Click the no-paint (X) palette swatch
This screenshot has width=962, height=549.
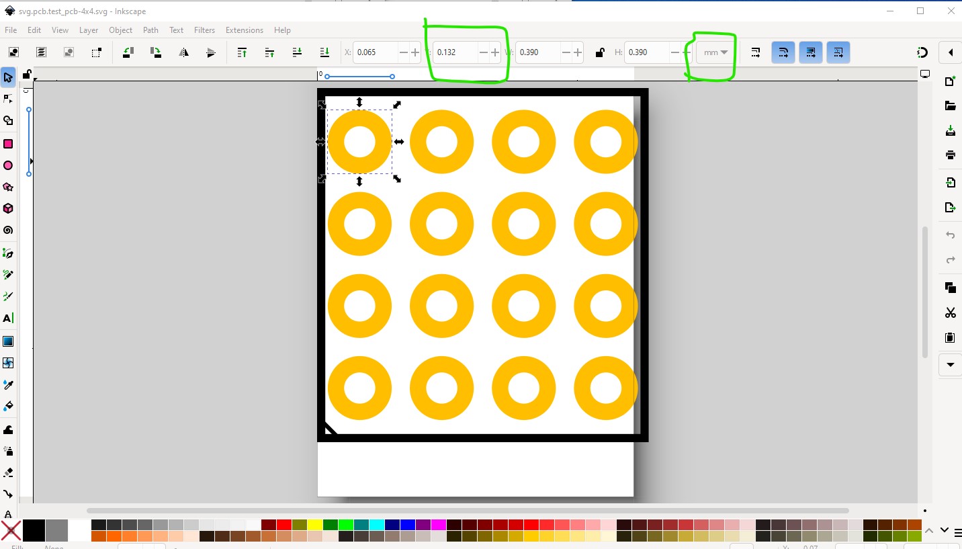(11, 530)
